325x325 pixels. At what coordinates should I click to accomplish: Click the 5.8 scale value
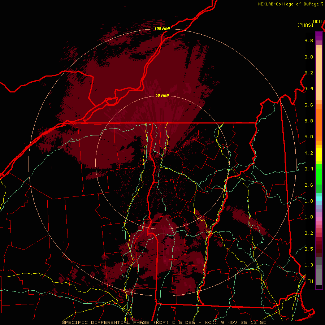click(x=309, y=121)
